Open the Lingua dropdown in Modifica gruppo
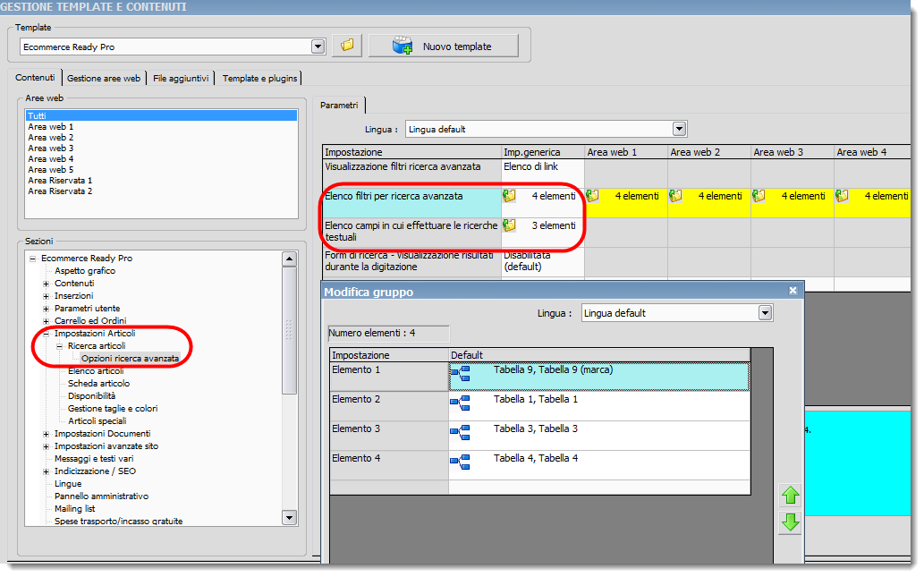 click(765, 313)
